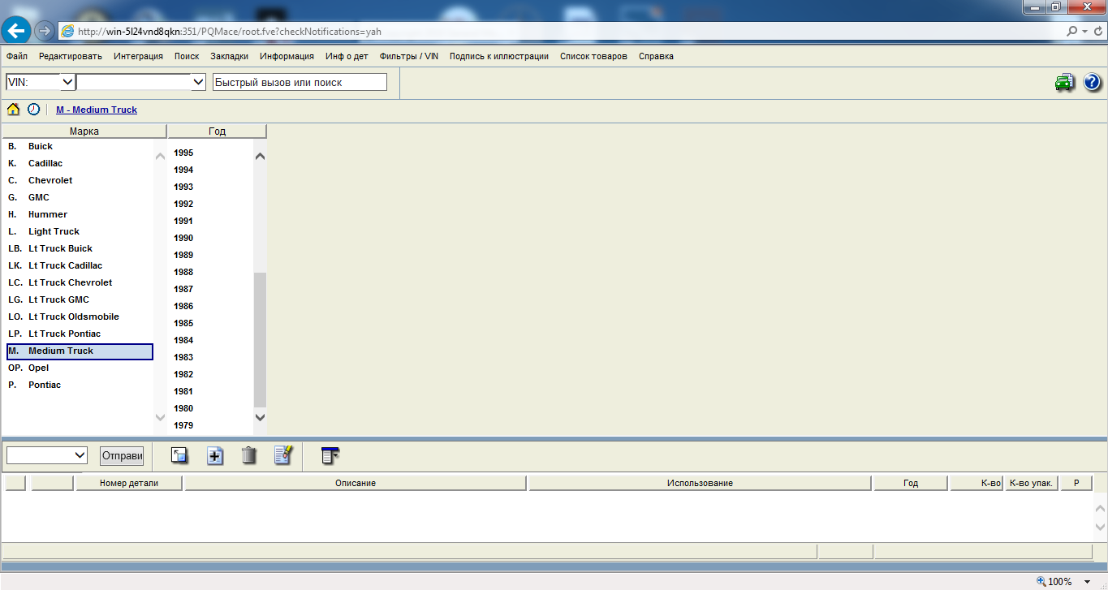Open the address bar search dropdown arrow

point(1084,32)
